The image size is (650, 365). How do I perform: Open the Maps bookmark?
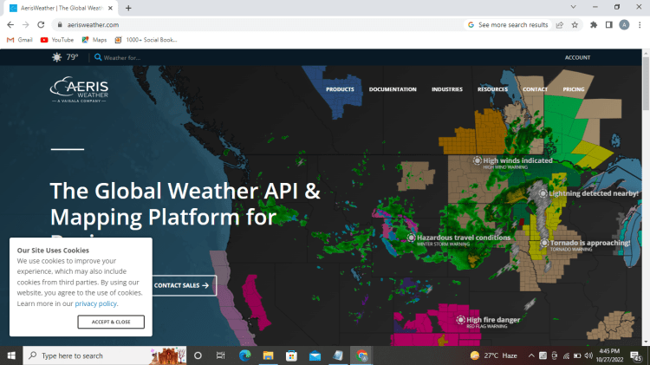(94, 40)
